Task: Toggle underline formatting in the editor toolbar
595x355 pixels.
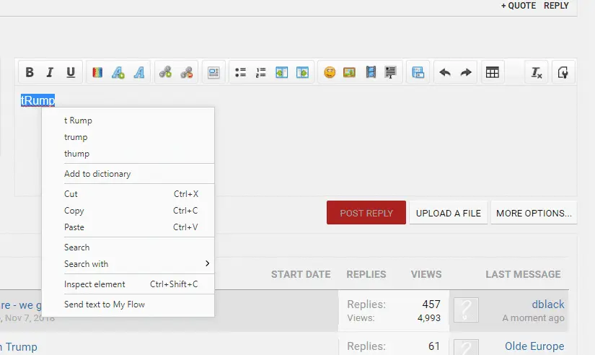Action: 71,72
